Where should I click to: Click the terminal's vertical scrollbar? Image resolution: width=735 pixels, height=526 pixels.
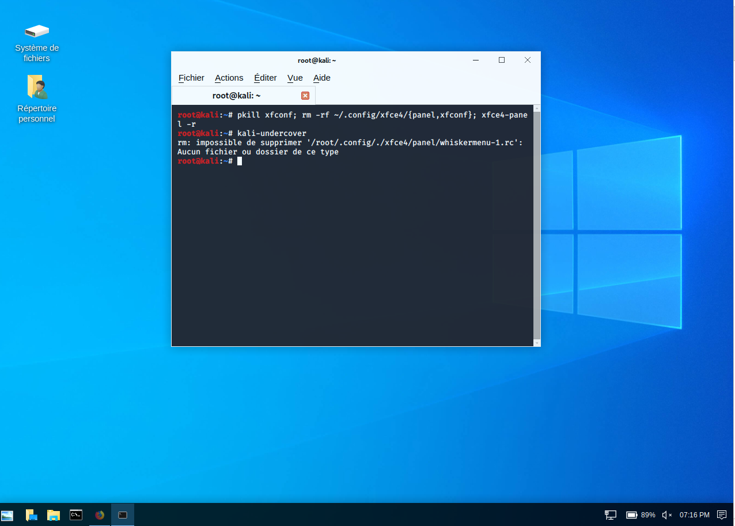click(x=537, y=225)
